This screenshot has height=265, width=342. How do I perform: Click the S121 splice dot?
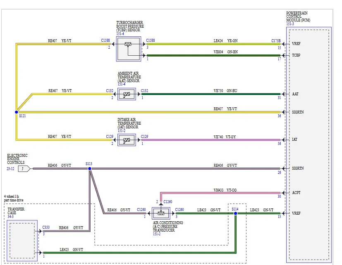(x=17, y=112)
